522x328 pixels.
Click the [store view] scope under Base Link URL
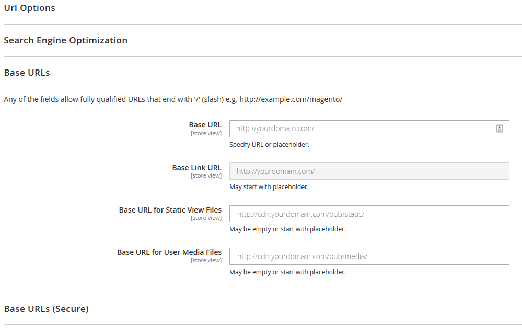pos(206,175)
